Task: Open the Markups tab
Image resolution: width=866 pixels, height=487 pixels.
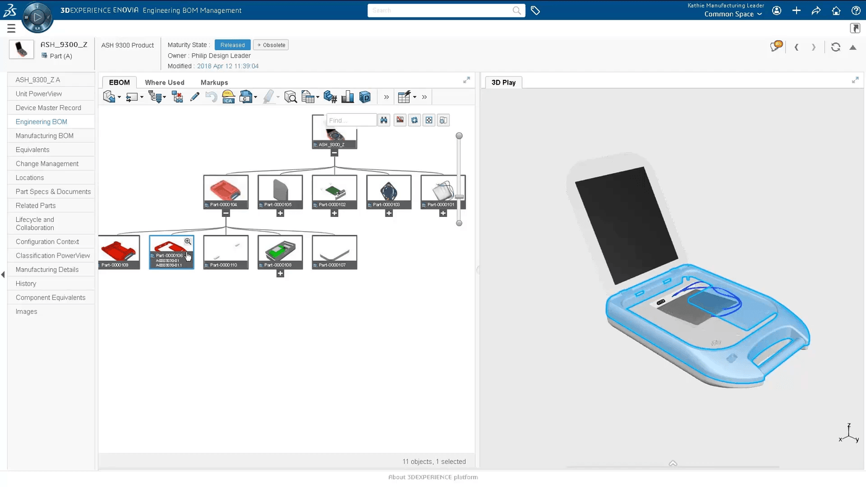Action: click(214, 82)
